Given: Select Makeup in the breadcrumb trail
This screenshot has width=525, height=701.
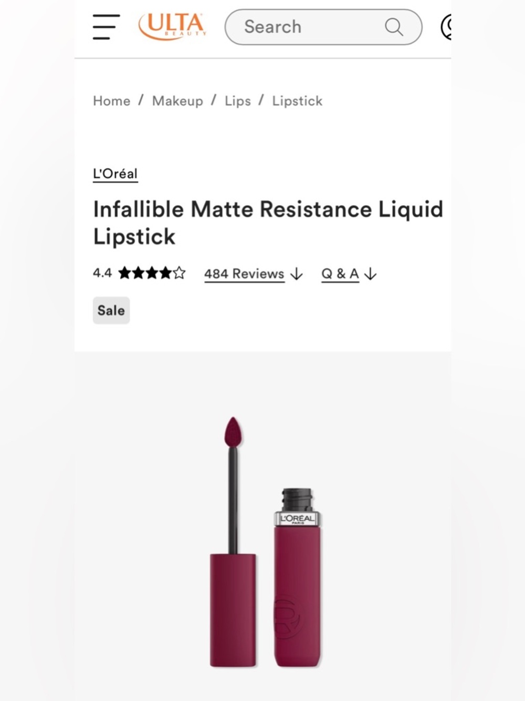Looking at the screenshot, I should coord(177,101).
